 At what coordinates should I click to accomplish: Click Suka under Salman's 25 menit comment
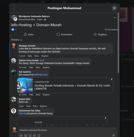tap(31, 67)
